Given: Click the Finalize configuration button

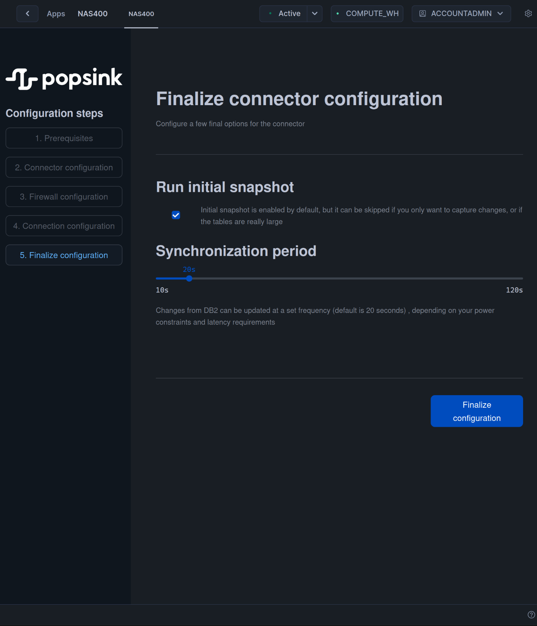Looking at the screenshot, I should pyautogui.click(x=476, y=411).
